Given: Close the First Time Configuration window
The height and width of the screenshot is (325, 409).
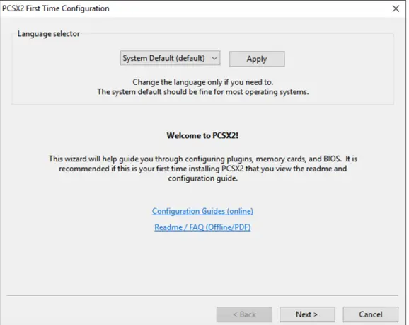Looking at the screenshot, I should click(x=396, y=8).
